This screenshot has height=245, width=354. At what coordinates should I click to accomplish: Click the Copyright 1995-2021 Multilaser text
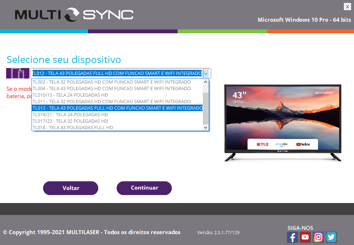pyautogui.click(x=92, y=232)
